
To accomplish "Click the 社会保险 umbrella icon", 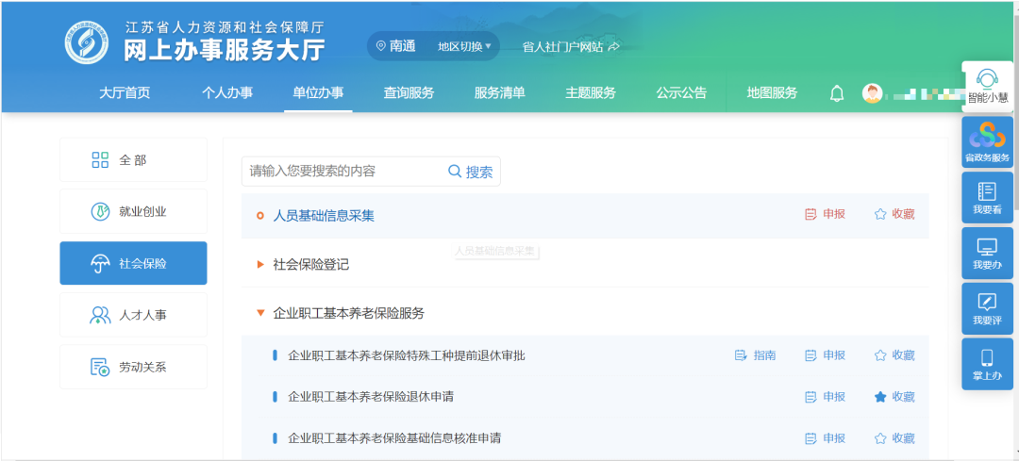I will (x=100, y=264).
